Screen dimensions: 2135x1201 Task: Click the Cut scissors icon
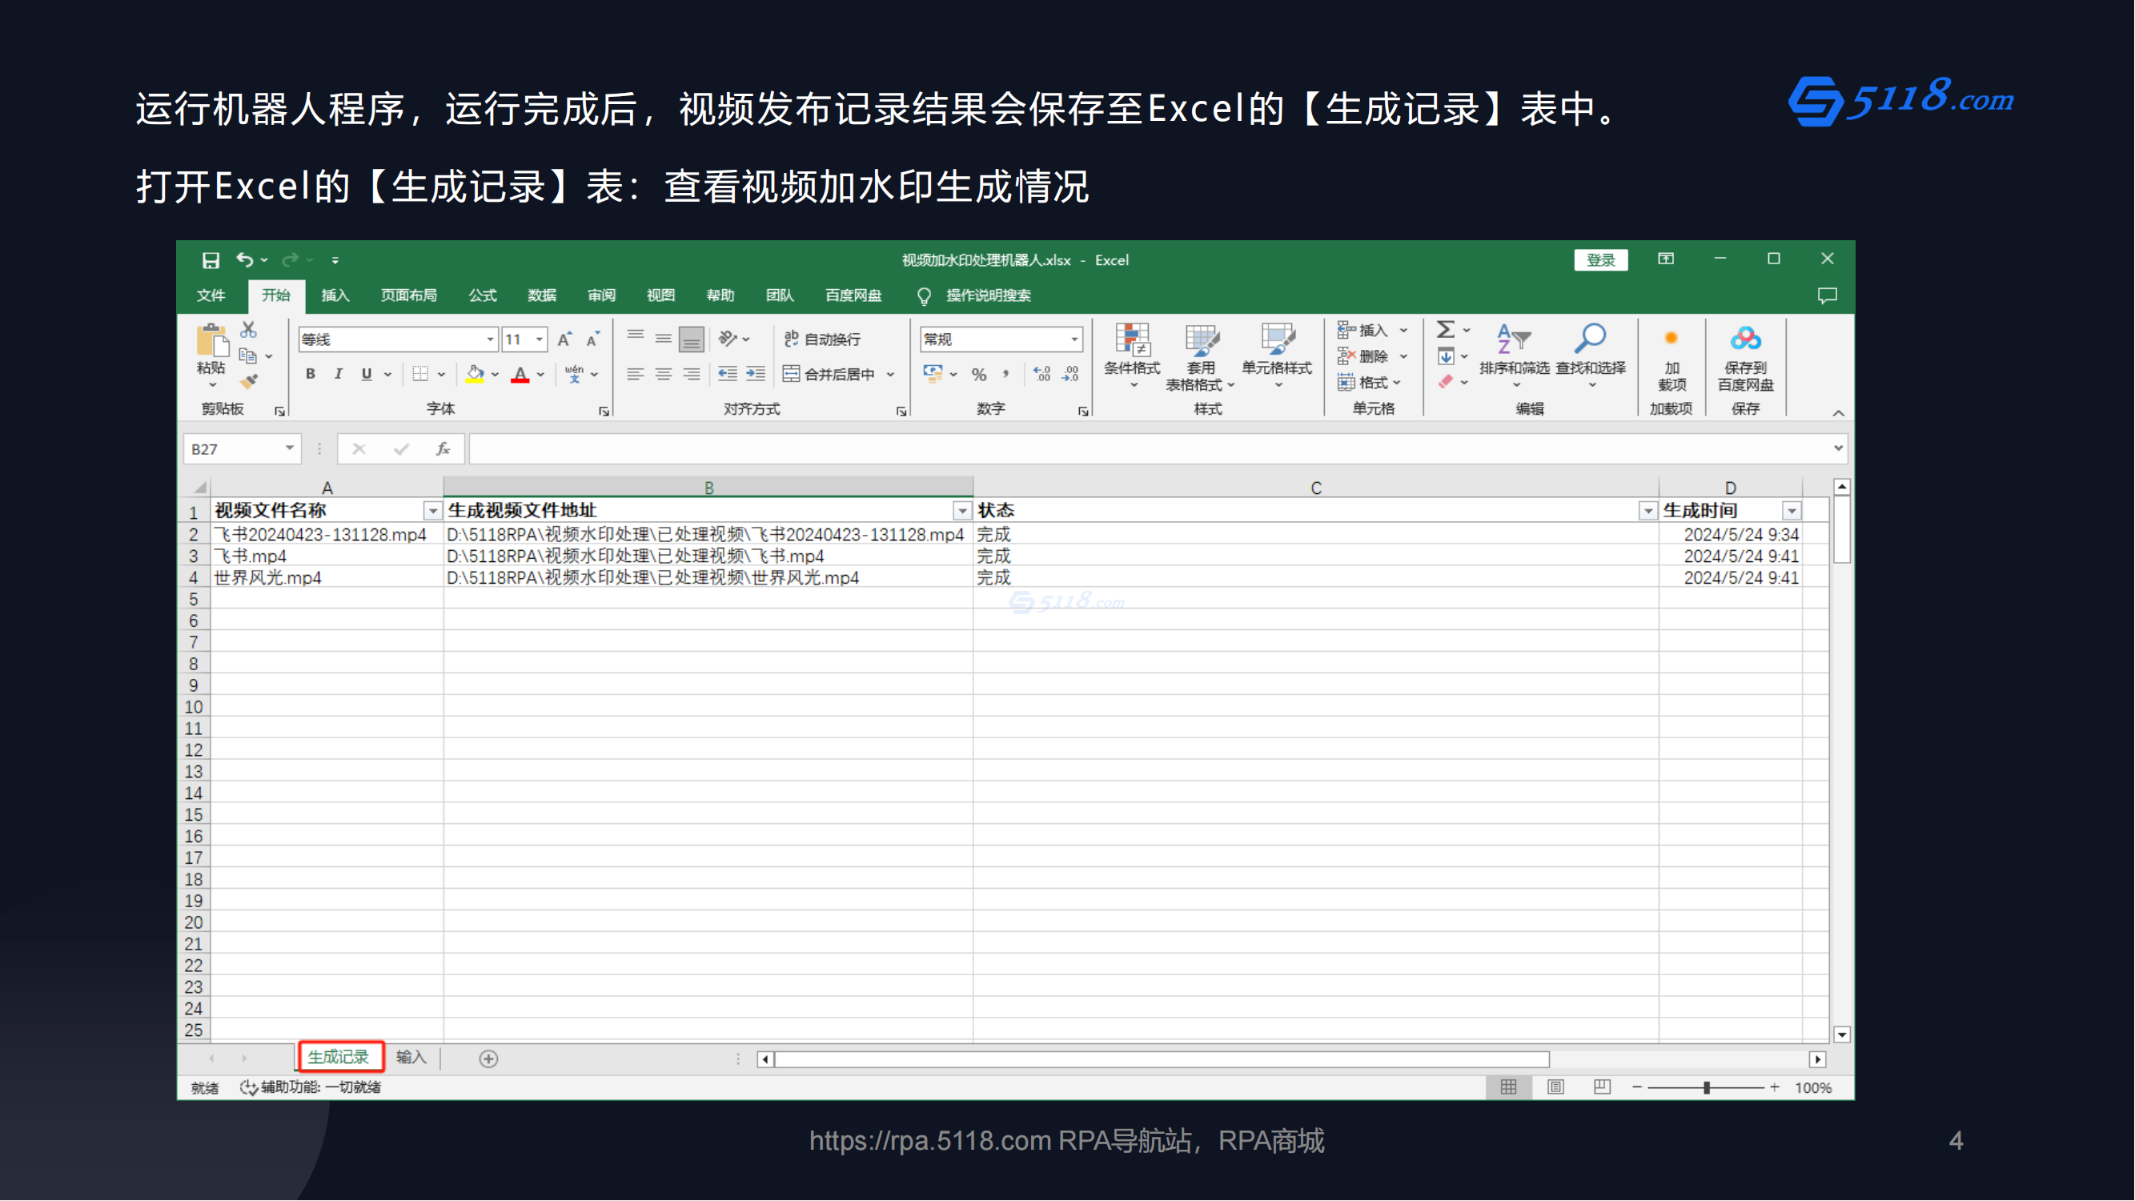249,330
